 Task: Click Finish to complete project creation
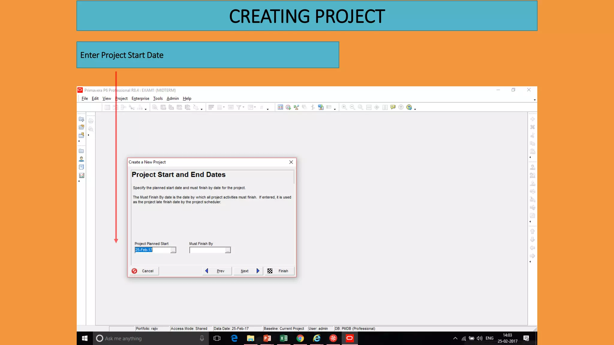click(279, 271)
